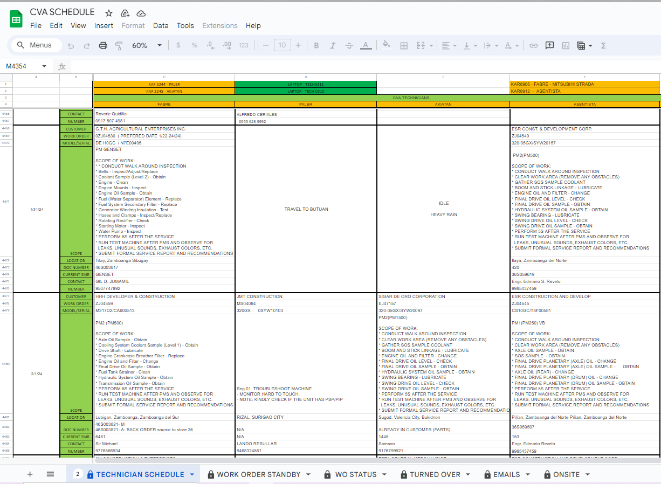Select the document title CVA SCHEDULE

[62, 12]
